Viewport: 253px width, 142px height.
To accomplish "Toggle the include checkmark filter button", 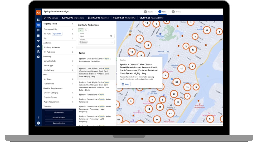I will 81,30.
